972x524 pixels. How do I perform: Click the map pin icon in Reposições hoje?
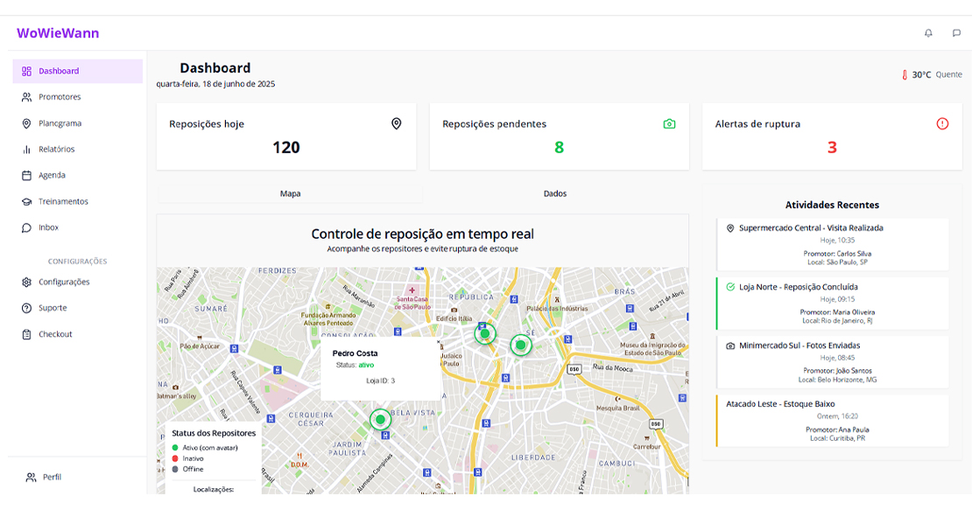point(396,124)
